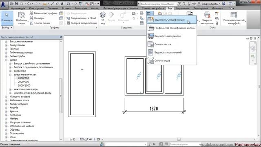Select Ведомость примечаний entry
The image size is (261, 147).
click(172, 53)
